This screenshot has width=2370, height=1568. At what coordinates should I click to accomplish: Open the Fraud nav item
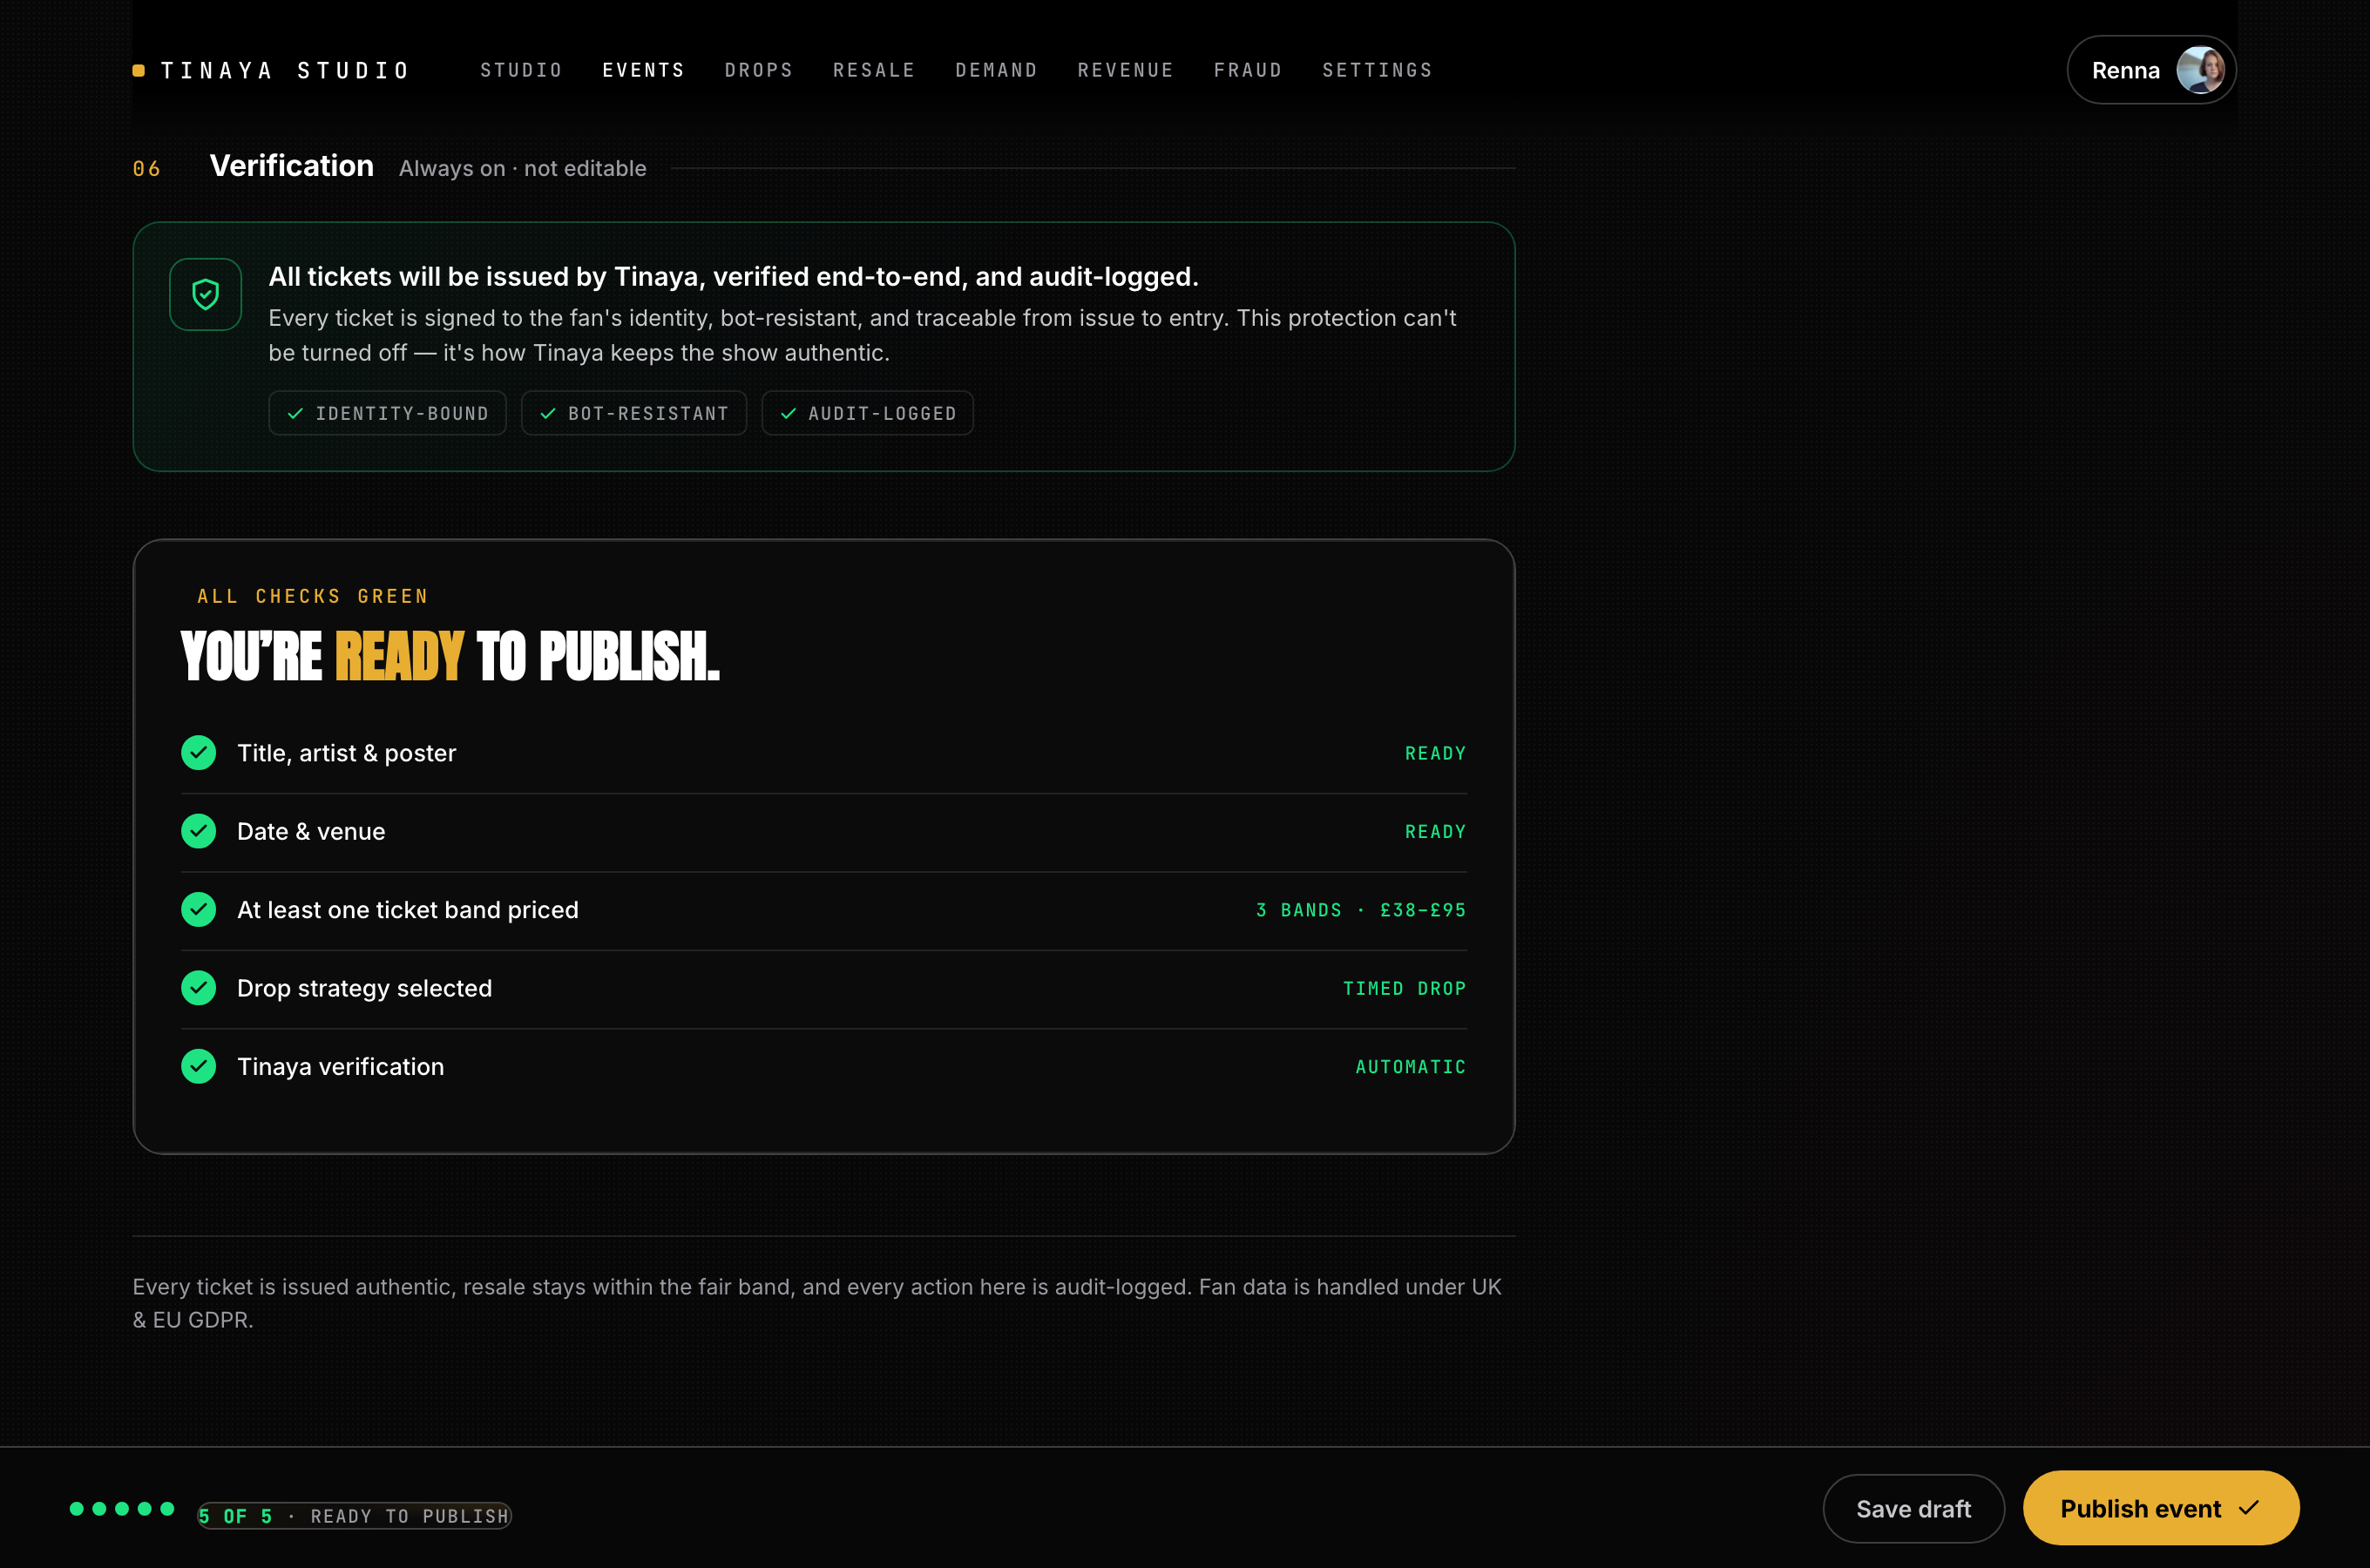1247,70
